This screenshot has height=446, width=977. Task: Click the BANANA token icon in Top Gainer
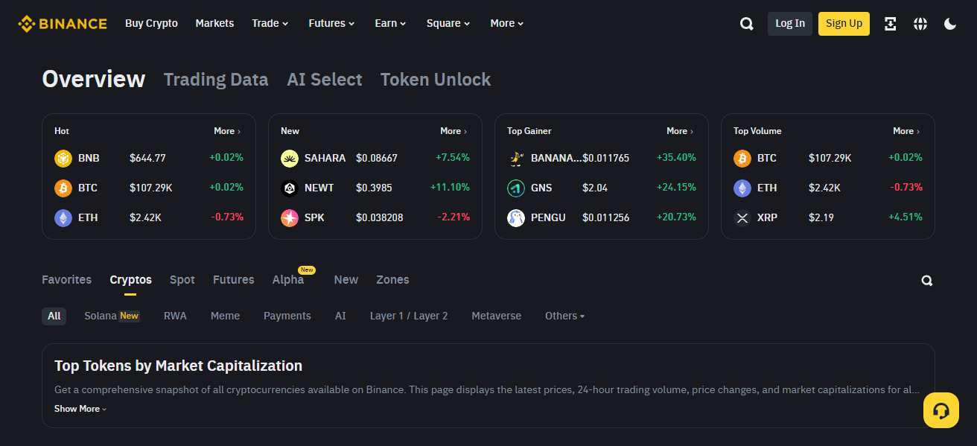(x=516, y=158)
